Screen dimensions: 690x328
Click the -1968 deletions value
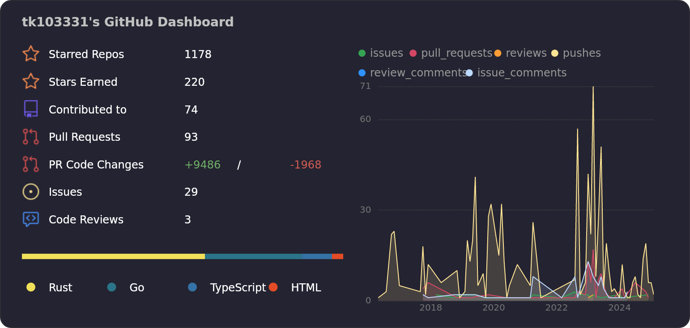click(306, 165)
